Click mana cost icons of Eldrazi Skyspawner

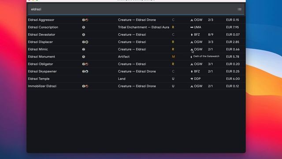point(85,72)
